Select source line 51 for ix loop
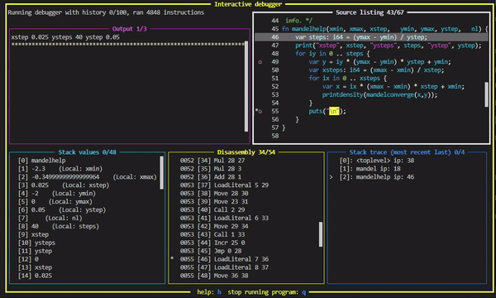The width and height of the screenshot is (496, 298). (329, 78)
